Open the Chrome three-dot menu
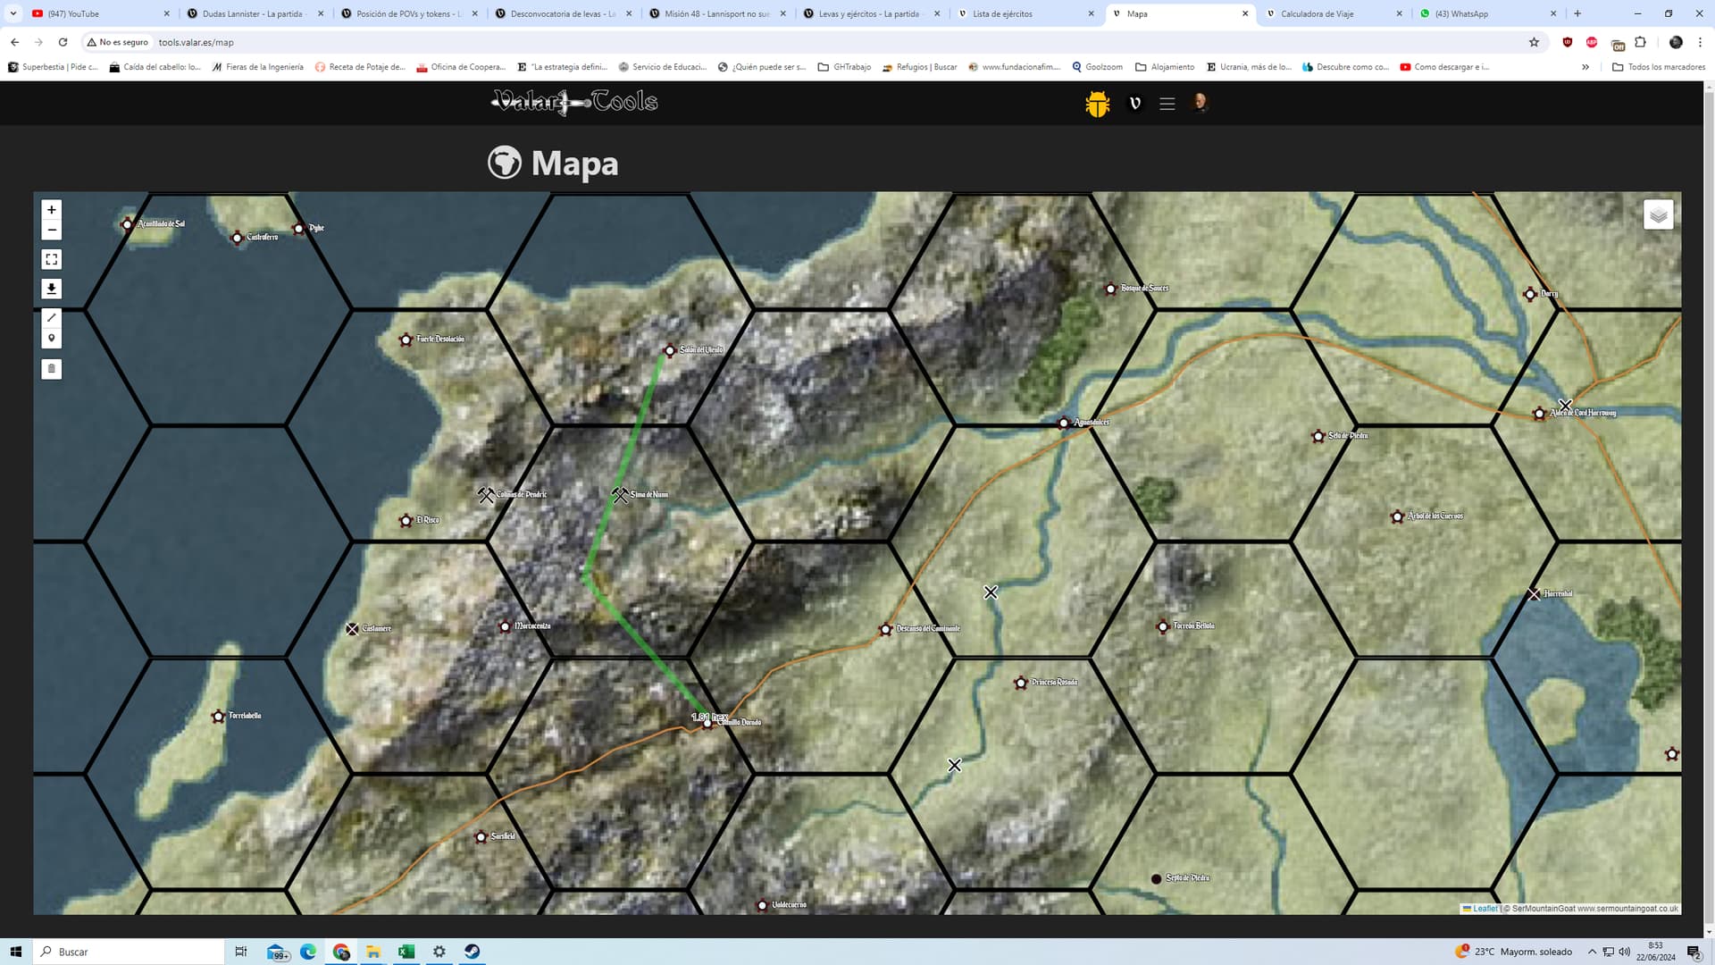Image resolution: width=1715 pixels, height=965 pixels. [1700, 42]
